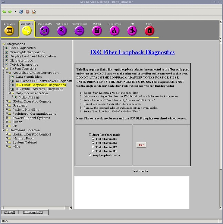Reload page with browser refresh icon

point(21,11)
